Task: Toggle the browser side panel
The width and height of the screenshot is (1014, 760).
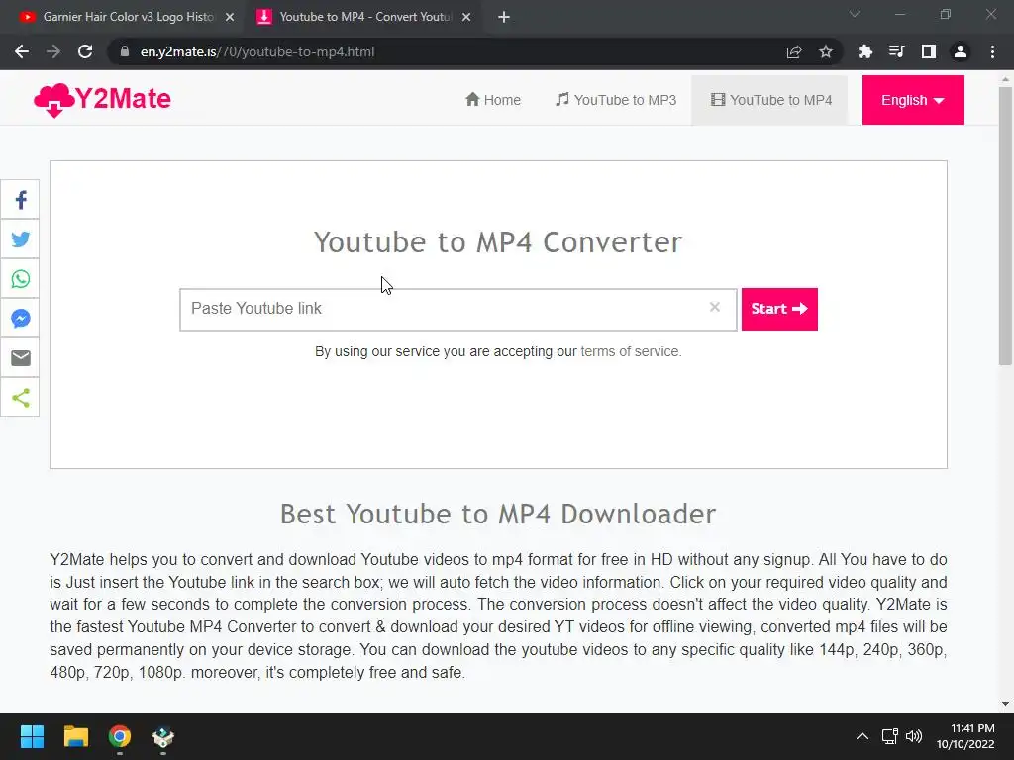Action: [x=929, y=51]
